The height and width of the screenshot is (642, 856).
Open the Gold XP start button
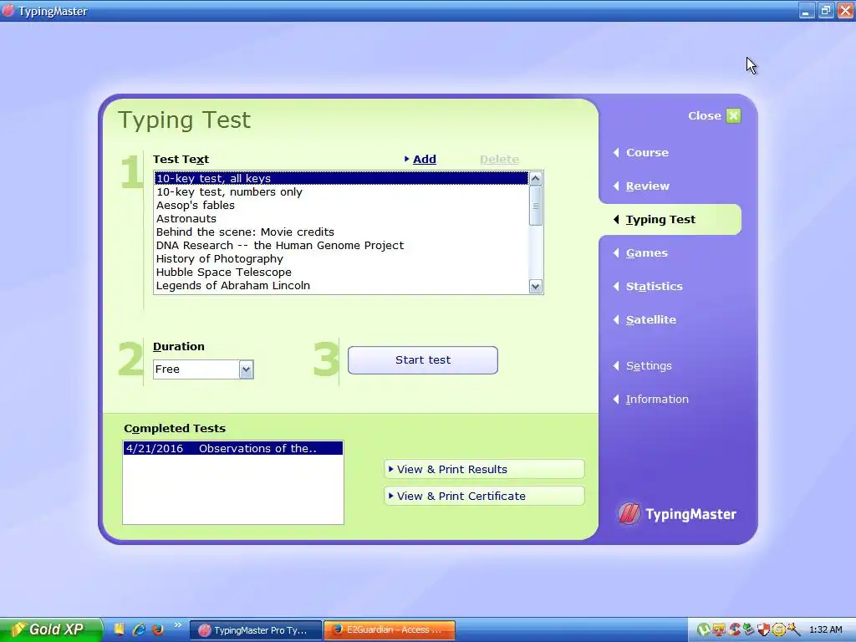pyautogui.click(x=51, y=629)
